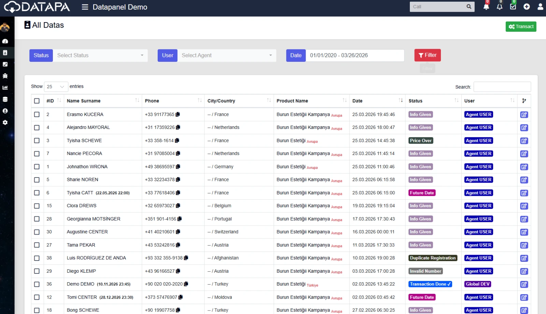The width and height of the screenshot is (546, 314).
Task: Click the table Search input field
Action: (x=502, y=87)
